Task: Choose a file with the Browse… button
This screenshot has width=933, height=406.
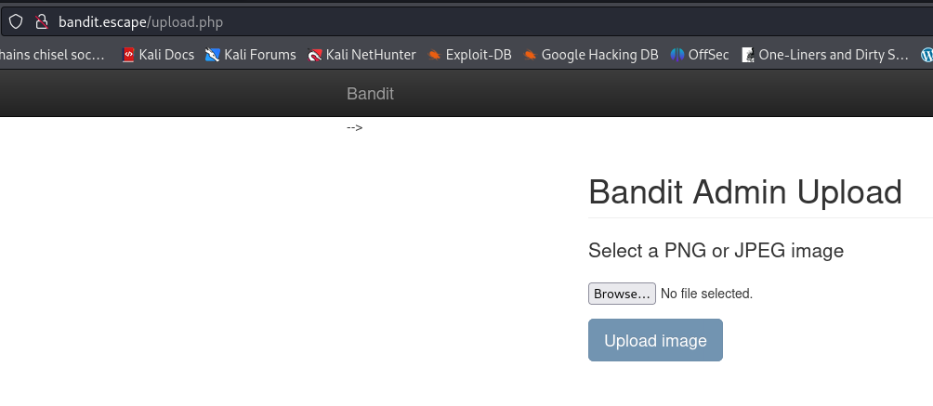Action: (x=622, y=294)
